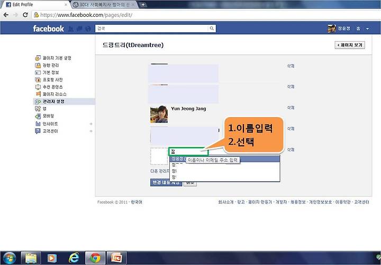
Task: Click 삭제 beside the admin name input
Action: (x=291, y=149)
